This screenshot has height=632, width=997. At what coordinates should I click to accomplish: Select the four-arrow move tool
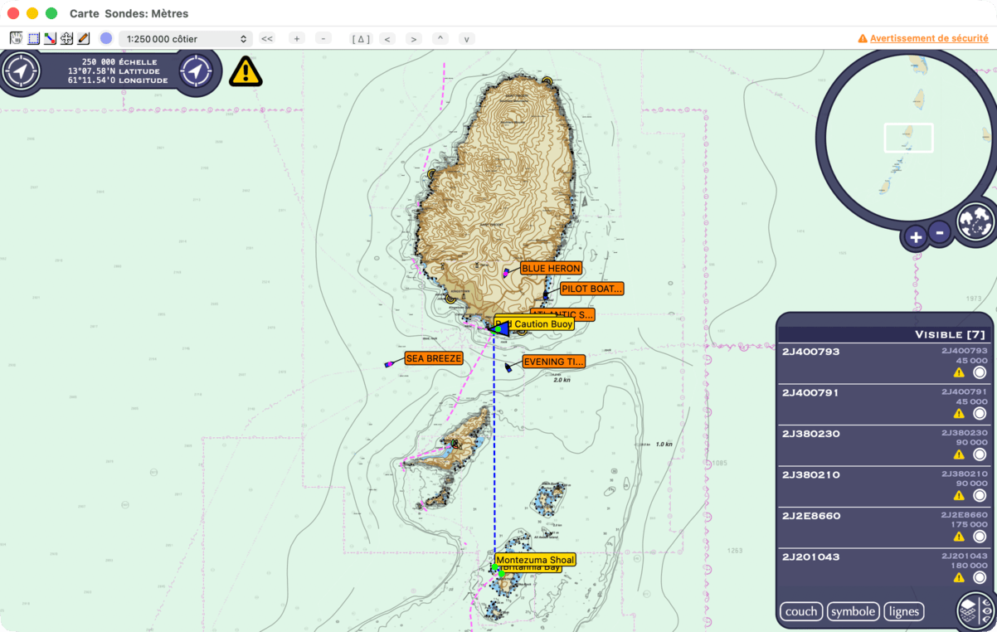pos(66,38)
